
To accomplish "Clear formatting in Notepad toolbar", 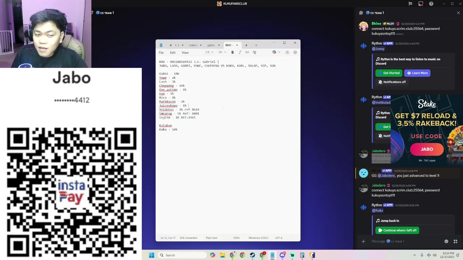I will [254, 52].
